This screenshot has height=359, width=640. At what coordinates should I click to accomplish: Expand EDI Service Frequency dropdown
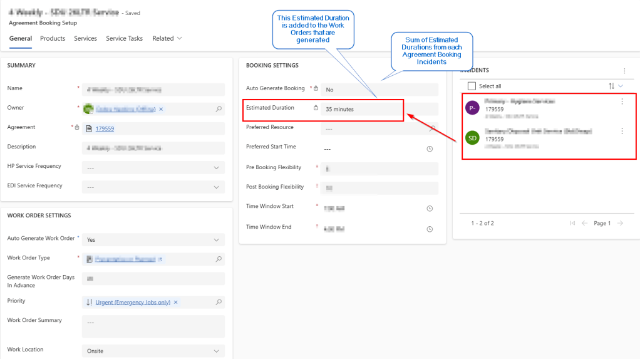pyautogui.click(x=217, y=187)
